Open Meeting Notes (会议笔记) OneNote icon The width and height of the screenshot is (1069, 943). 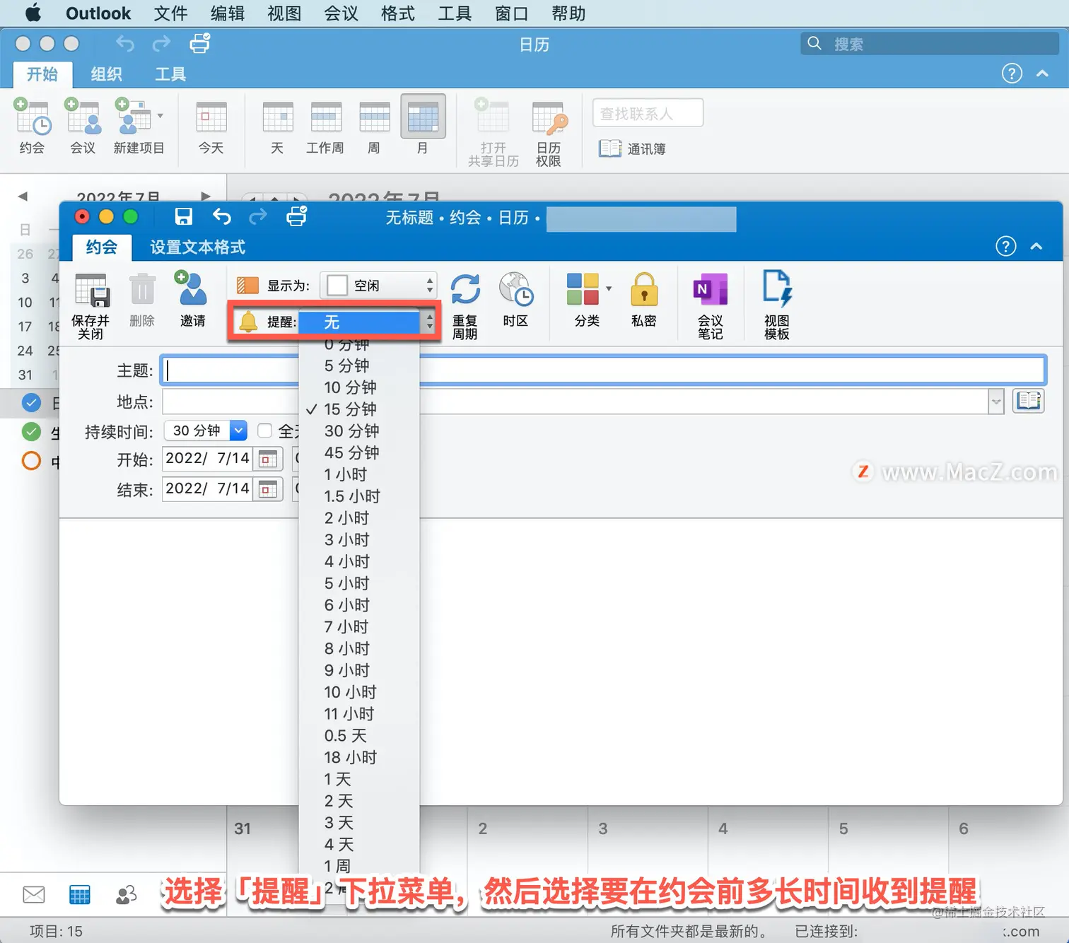711,289
